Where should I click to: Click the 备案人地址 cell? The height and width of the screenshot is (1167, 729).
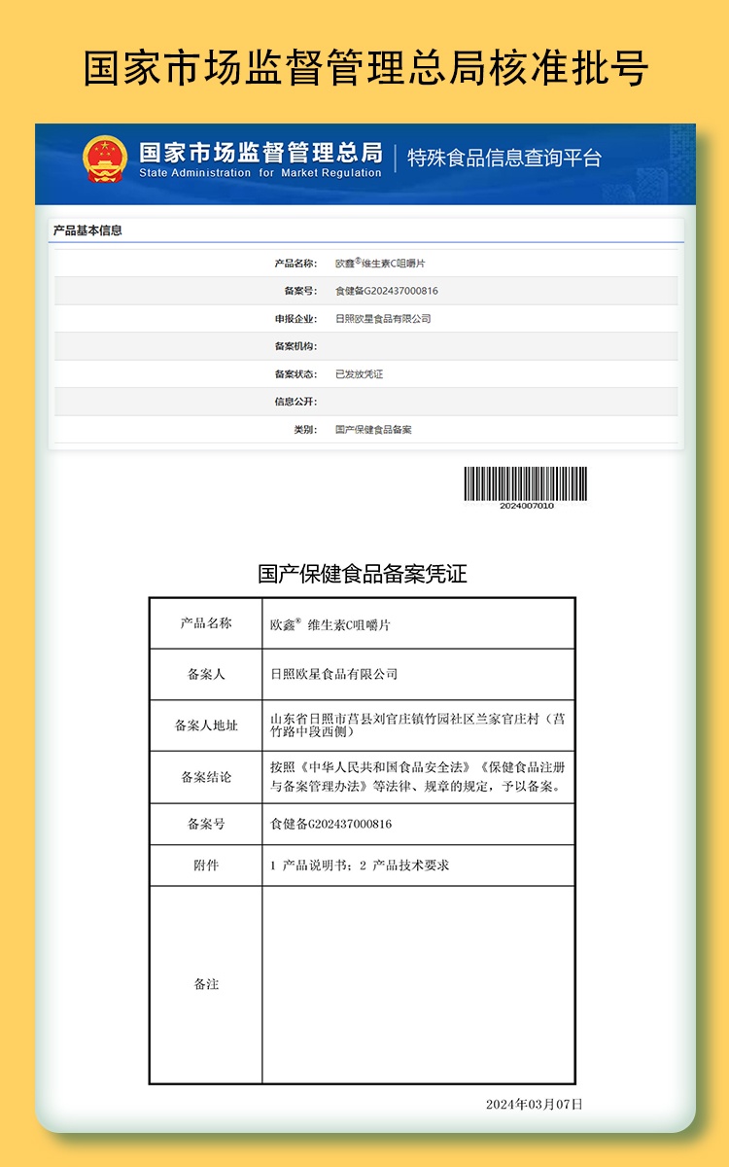tap(206, 725)
